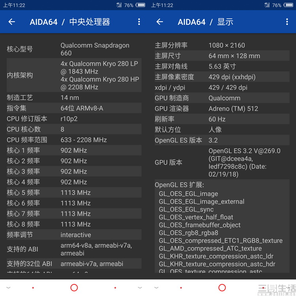Select the 核心型号 label
The height and width of the screenshot is (296, 296).
(20, 49)
